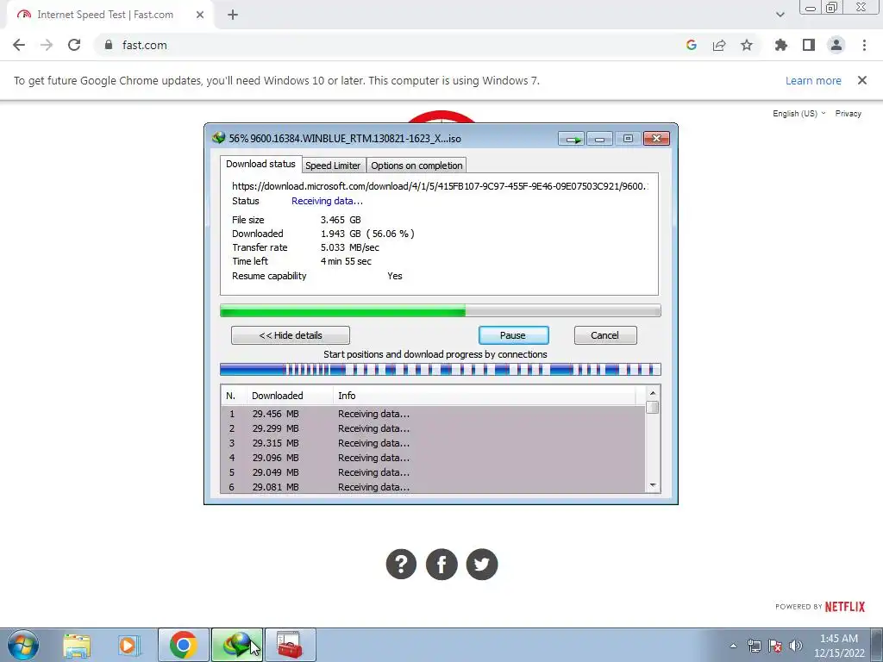The height and width of the screenshot is (662, 883).
Task: Click the red toolbox taskbar icon
Action: pos(290,645)
